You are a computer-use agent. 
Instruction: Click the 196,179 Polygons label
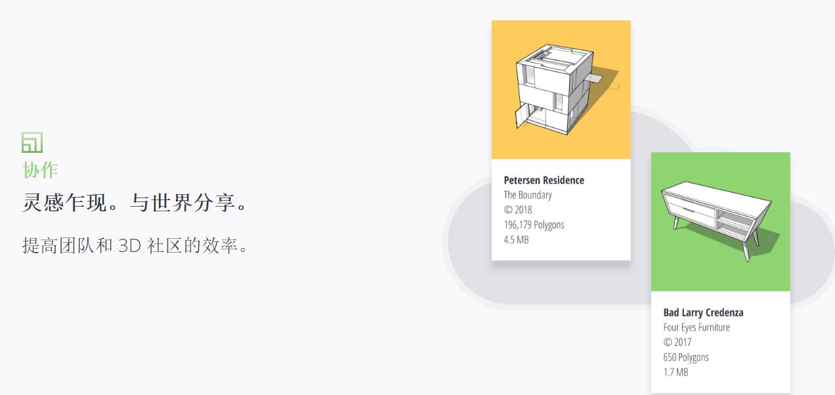tap(534, 225)
